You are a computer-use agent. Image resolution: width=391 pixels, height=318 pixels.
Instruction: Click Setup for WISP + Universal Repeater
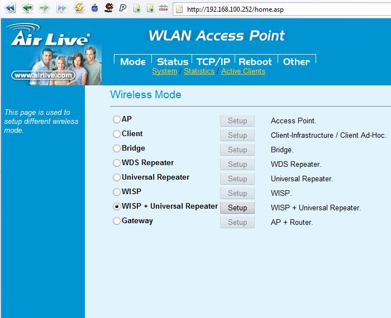(x=237, y=208)
